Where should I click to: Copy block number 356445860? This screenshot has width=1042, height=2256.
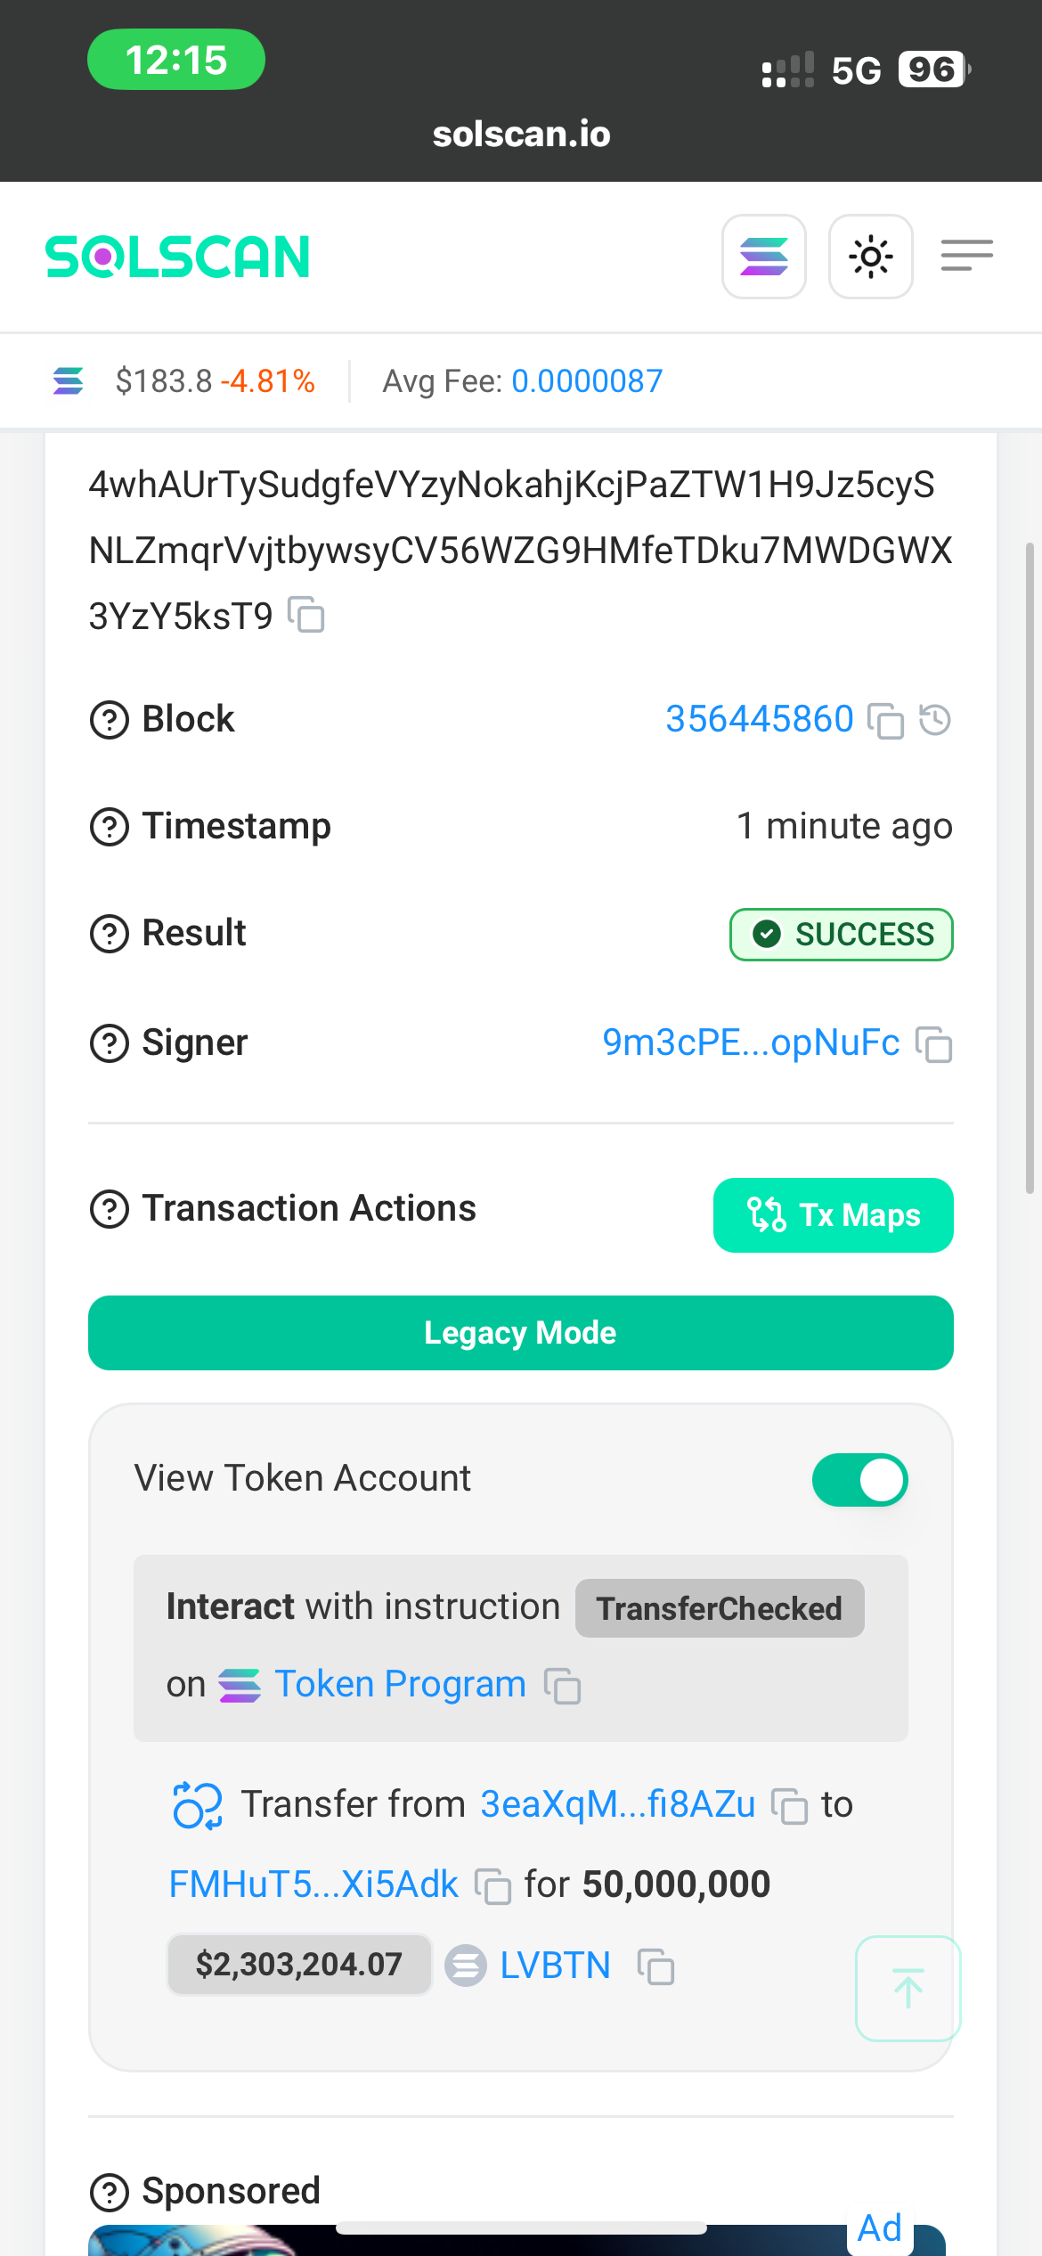coord(886,720)
